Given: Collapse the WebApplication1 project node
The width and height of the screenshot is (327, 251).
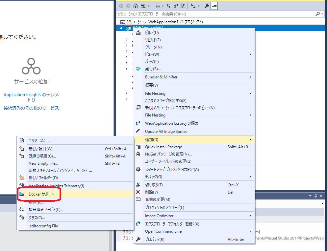Looking at the screenshot, I should 120,28.
